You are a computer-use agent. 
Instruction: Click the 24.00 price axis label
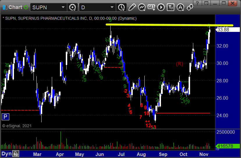(x=222, y=115)
